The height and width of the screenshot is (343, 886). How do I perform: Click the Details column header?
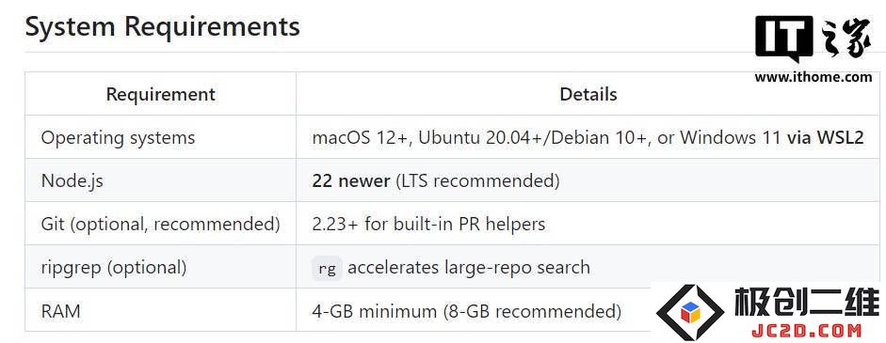tap(588, 94)
